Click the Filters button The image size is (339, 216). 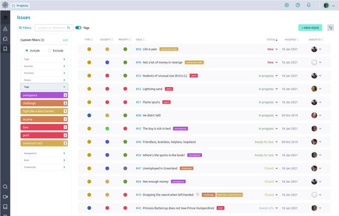coord(25,27)
